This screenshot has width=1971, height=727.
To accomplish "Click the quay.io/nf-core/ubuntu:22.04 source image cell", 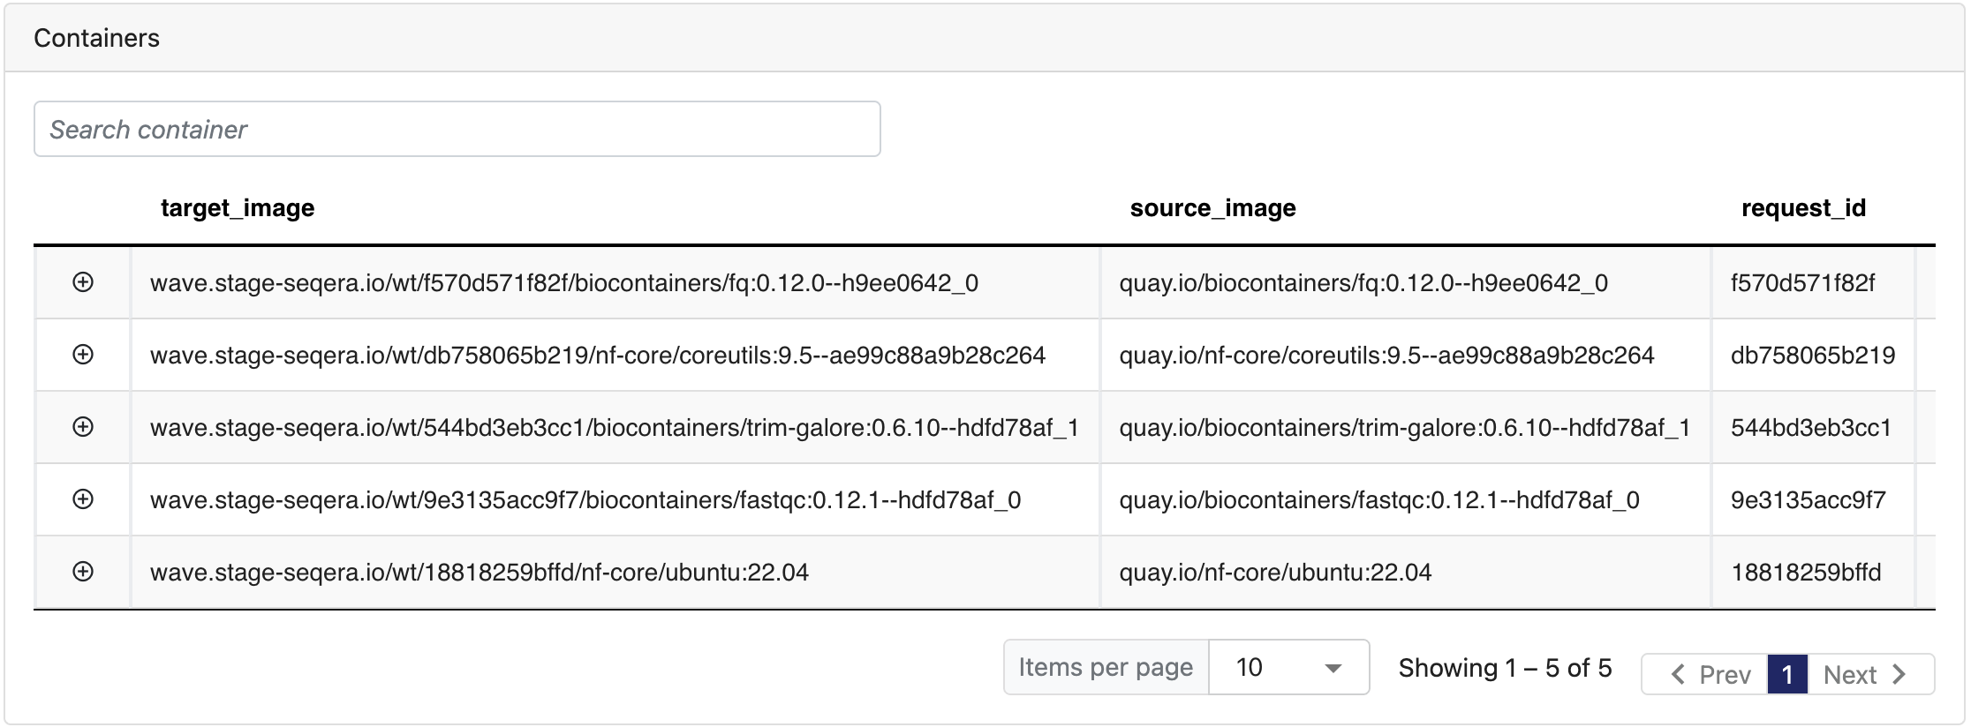I will tap(1274, 573).
